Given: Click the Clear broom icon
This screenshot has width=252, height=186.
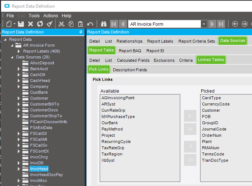Looking at the screenshot, I should coord(50,24).
